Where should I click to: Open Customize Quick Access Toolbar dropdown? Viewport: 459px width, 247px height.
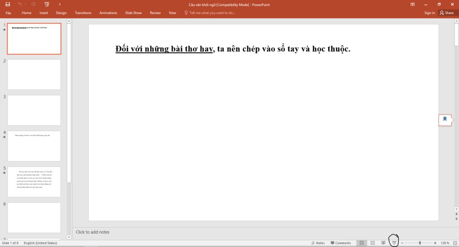[x=60, y=4]
